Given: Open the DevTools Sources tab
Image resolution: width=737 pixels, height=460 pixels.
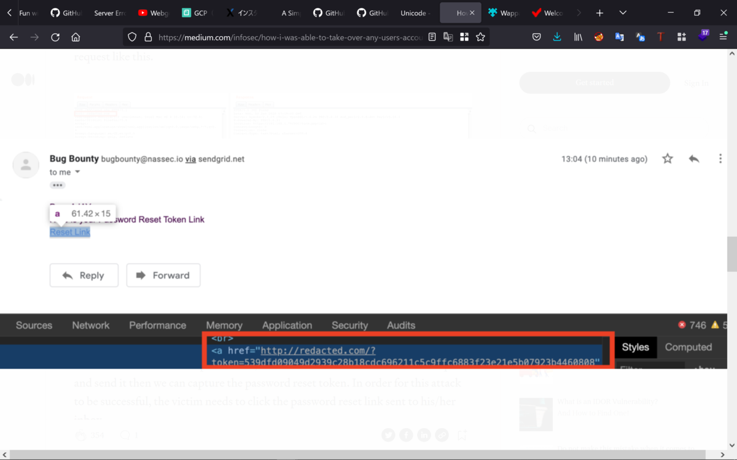Looking at the screenshot, I should (x=34, y=326).
